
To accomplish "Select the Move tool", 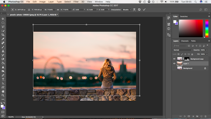I will (x=3, y=19).
